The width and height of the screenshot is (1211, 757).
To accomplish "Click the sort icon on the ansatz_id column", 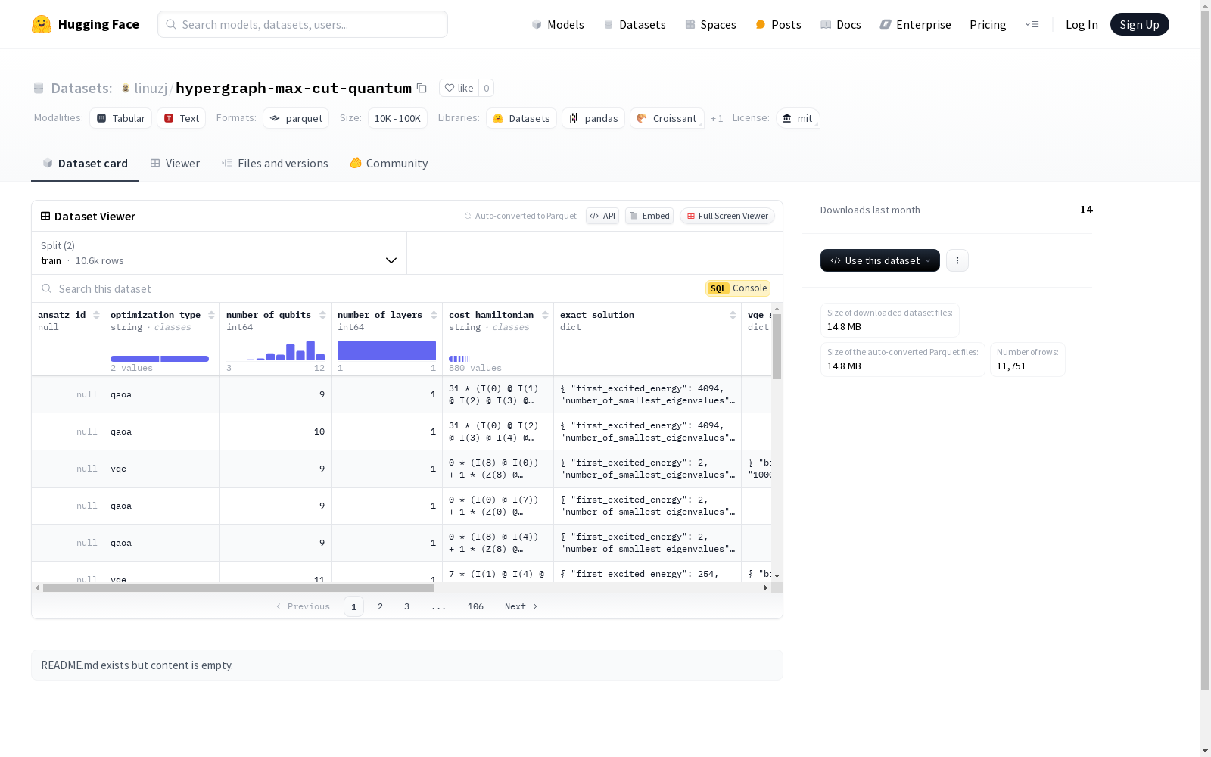I will coord(96,315).
